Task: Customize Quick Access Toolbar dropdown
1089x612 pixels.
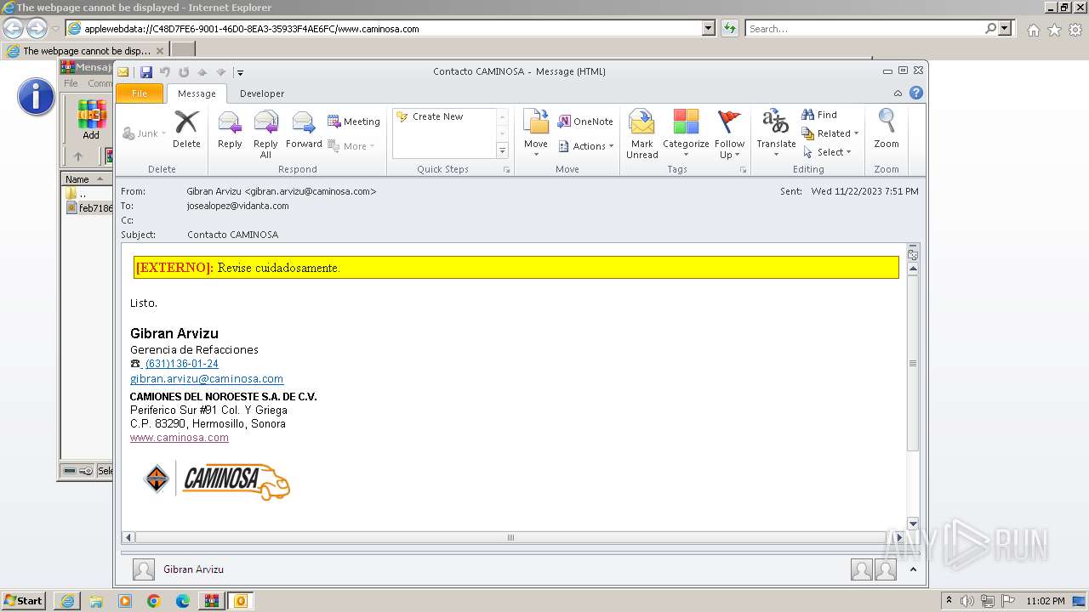Action: [241, 73]
